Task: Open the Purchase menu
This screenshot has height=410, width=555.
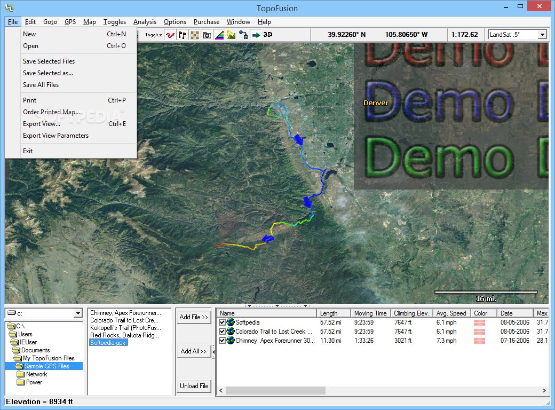Action: 207,22
